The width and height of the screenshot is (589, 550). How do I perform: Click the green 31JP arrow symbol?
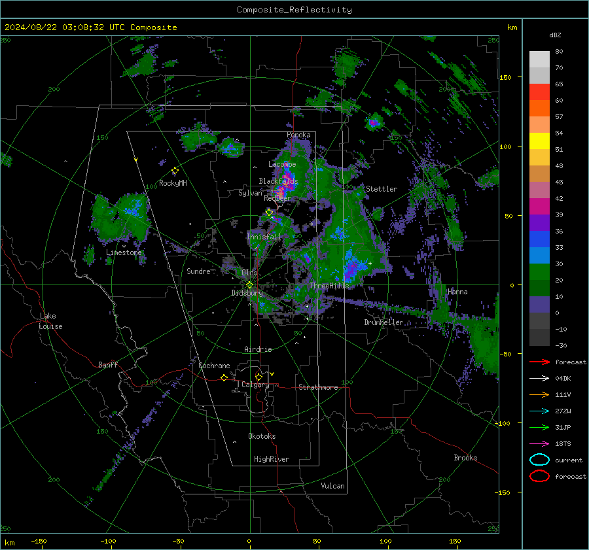coord(539,427)
